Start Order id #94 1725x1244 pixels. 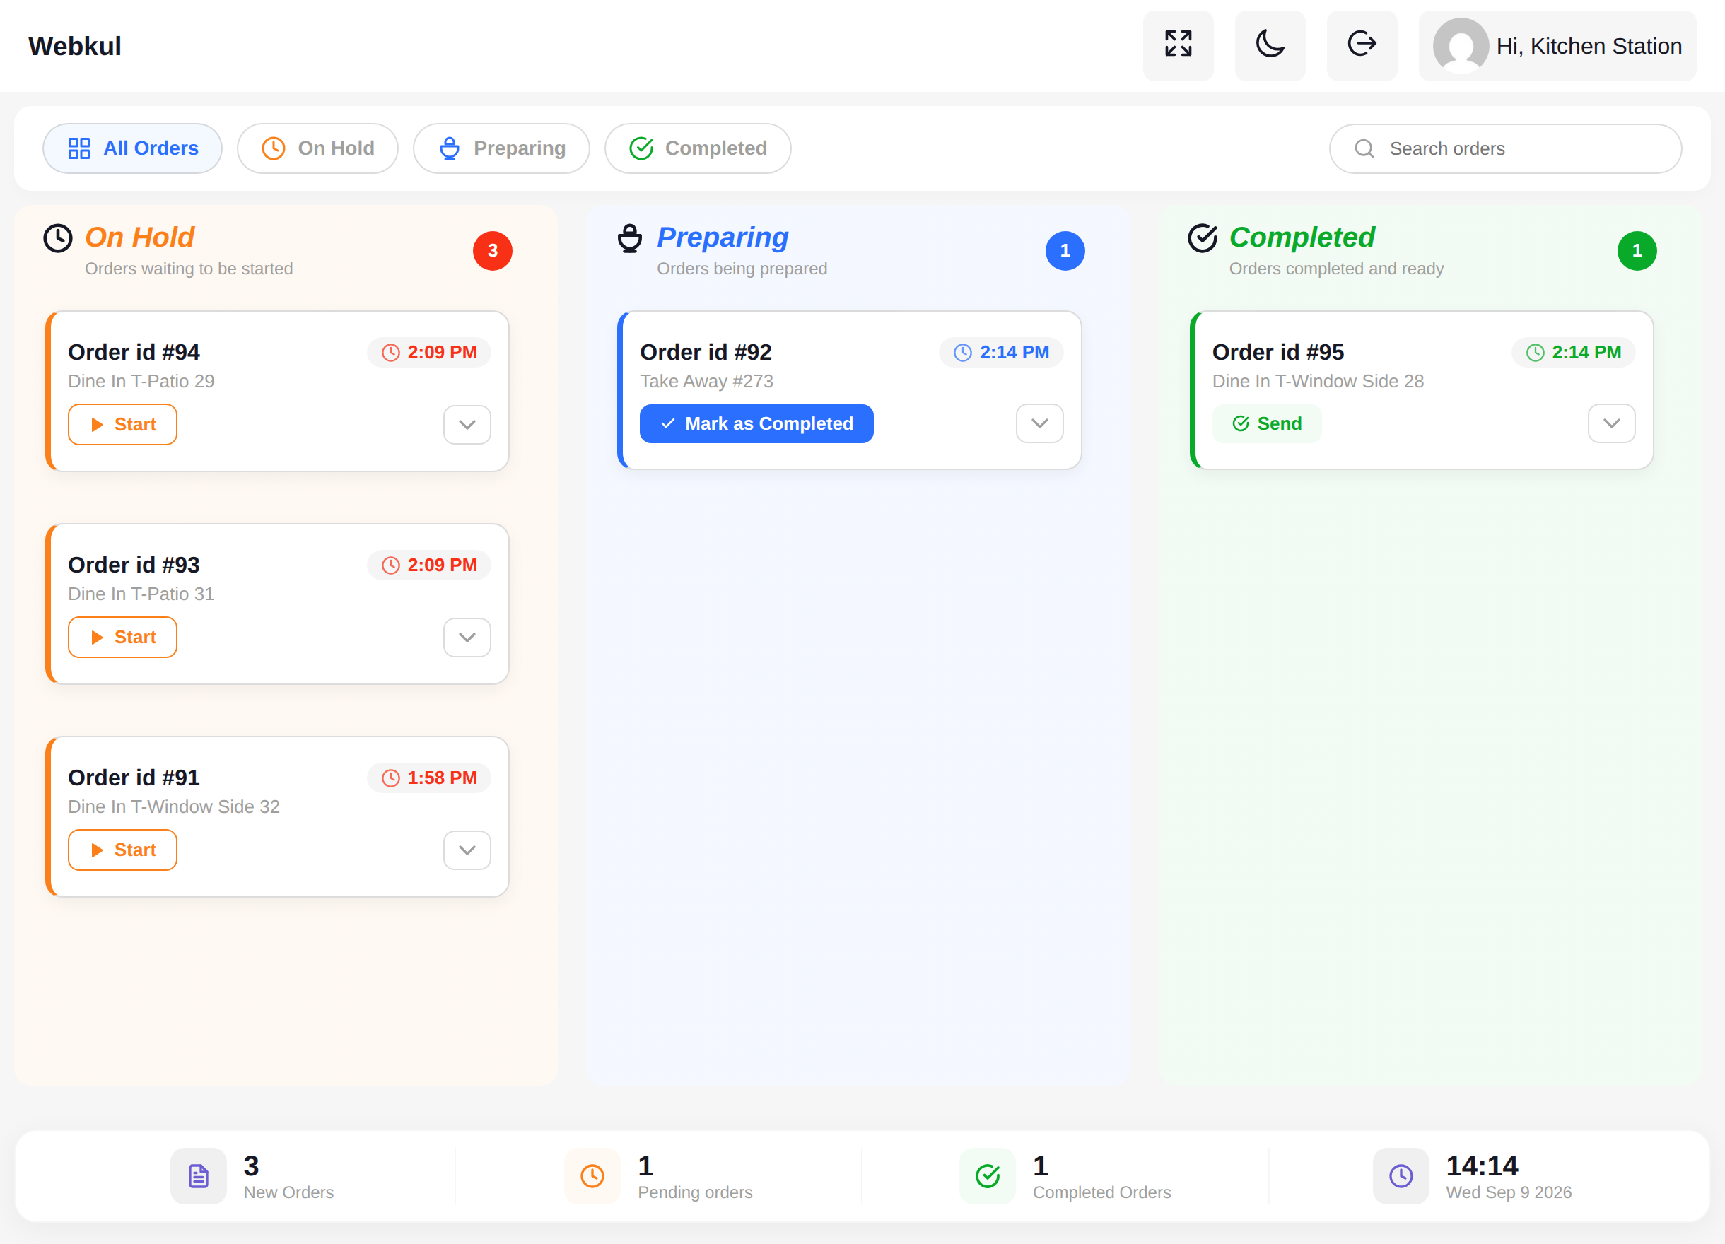pos(122,424)
